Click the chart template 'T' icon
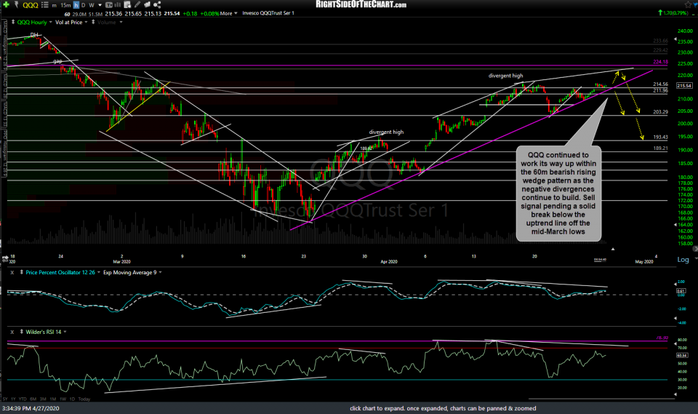Image resolution: width=698 pixels, height=414 pixels. point(108,5)
